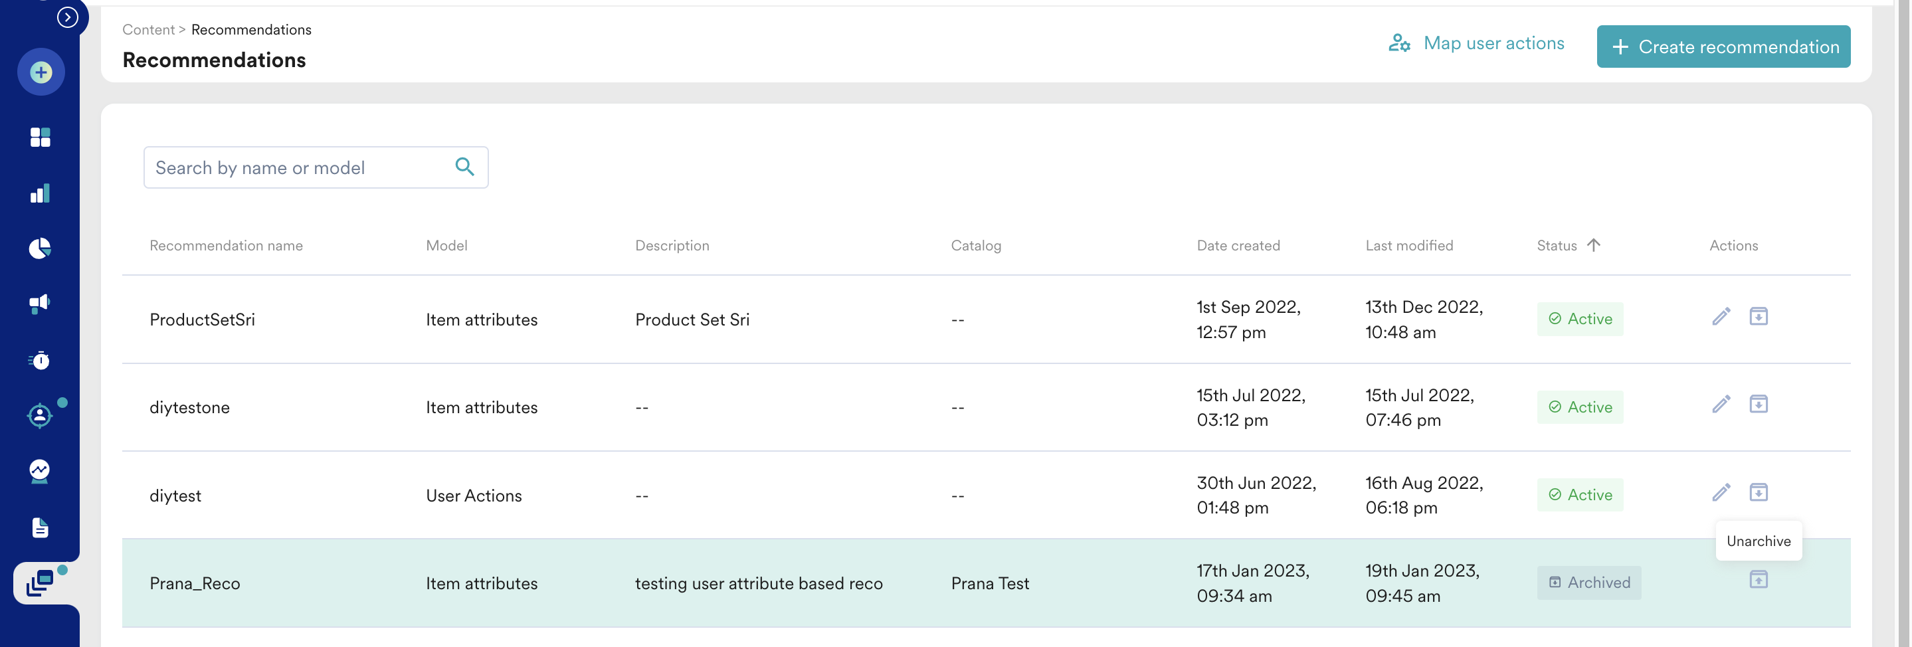Click Create recommendation button
This screenshot has width=1912, height=647.
[x=1723, y=46]
